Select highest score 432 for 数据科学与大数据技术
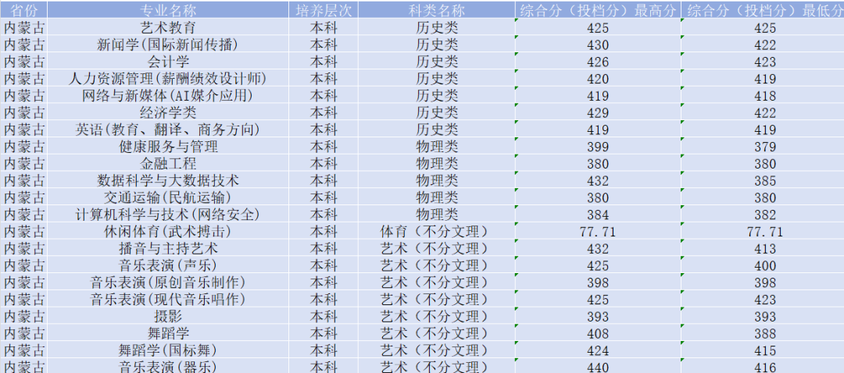Image resolution: width=844 pixels, height=373 pixels. (x=598, y=180)
